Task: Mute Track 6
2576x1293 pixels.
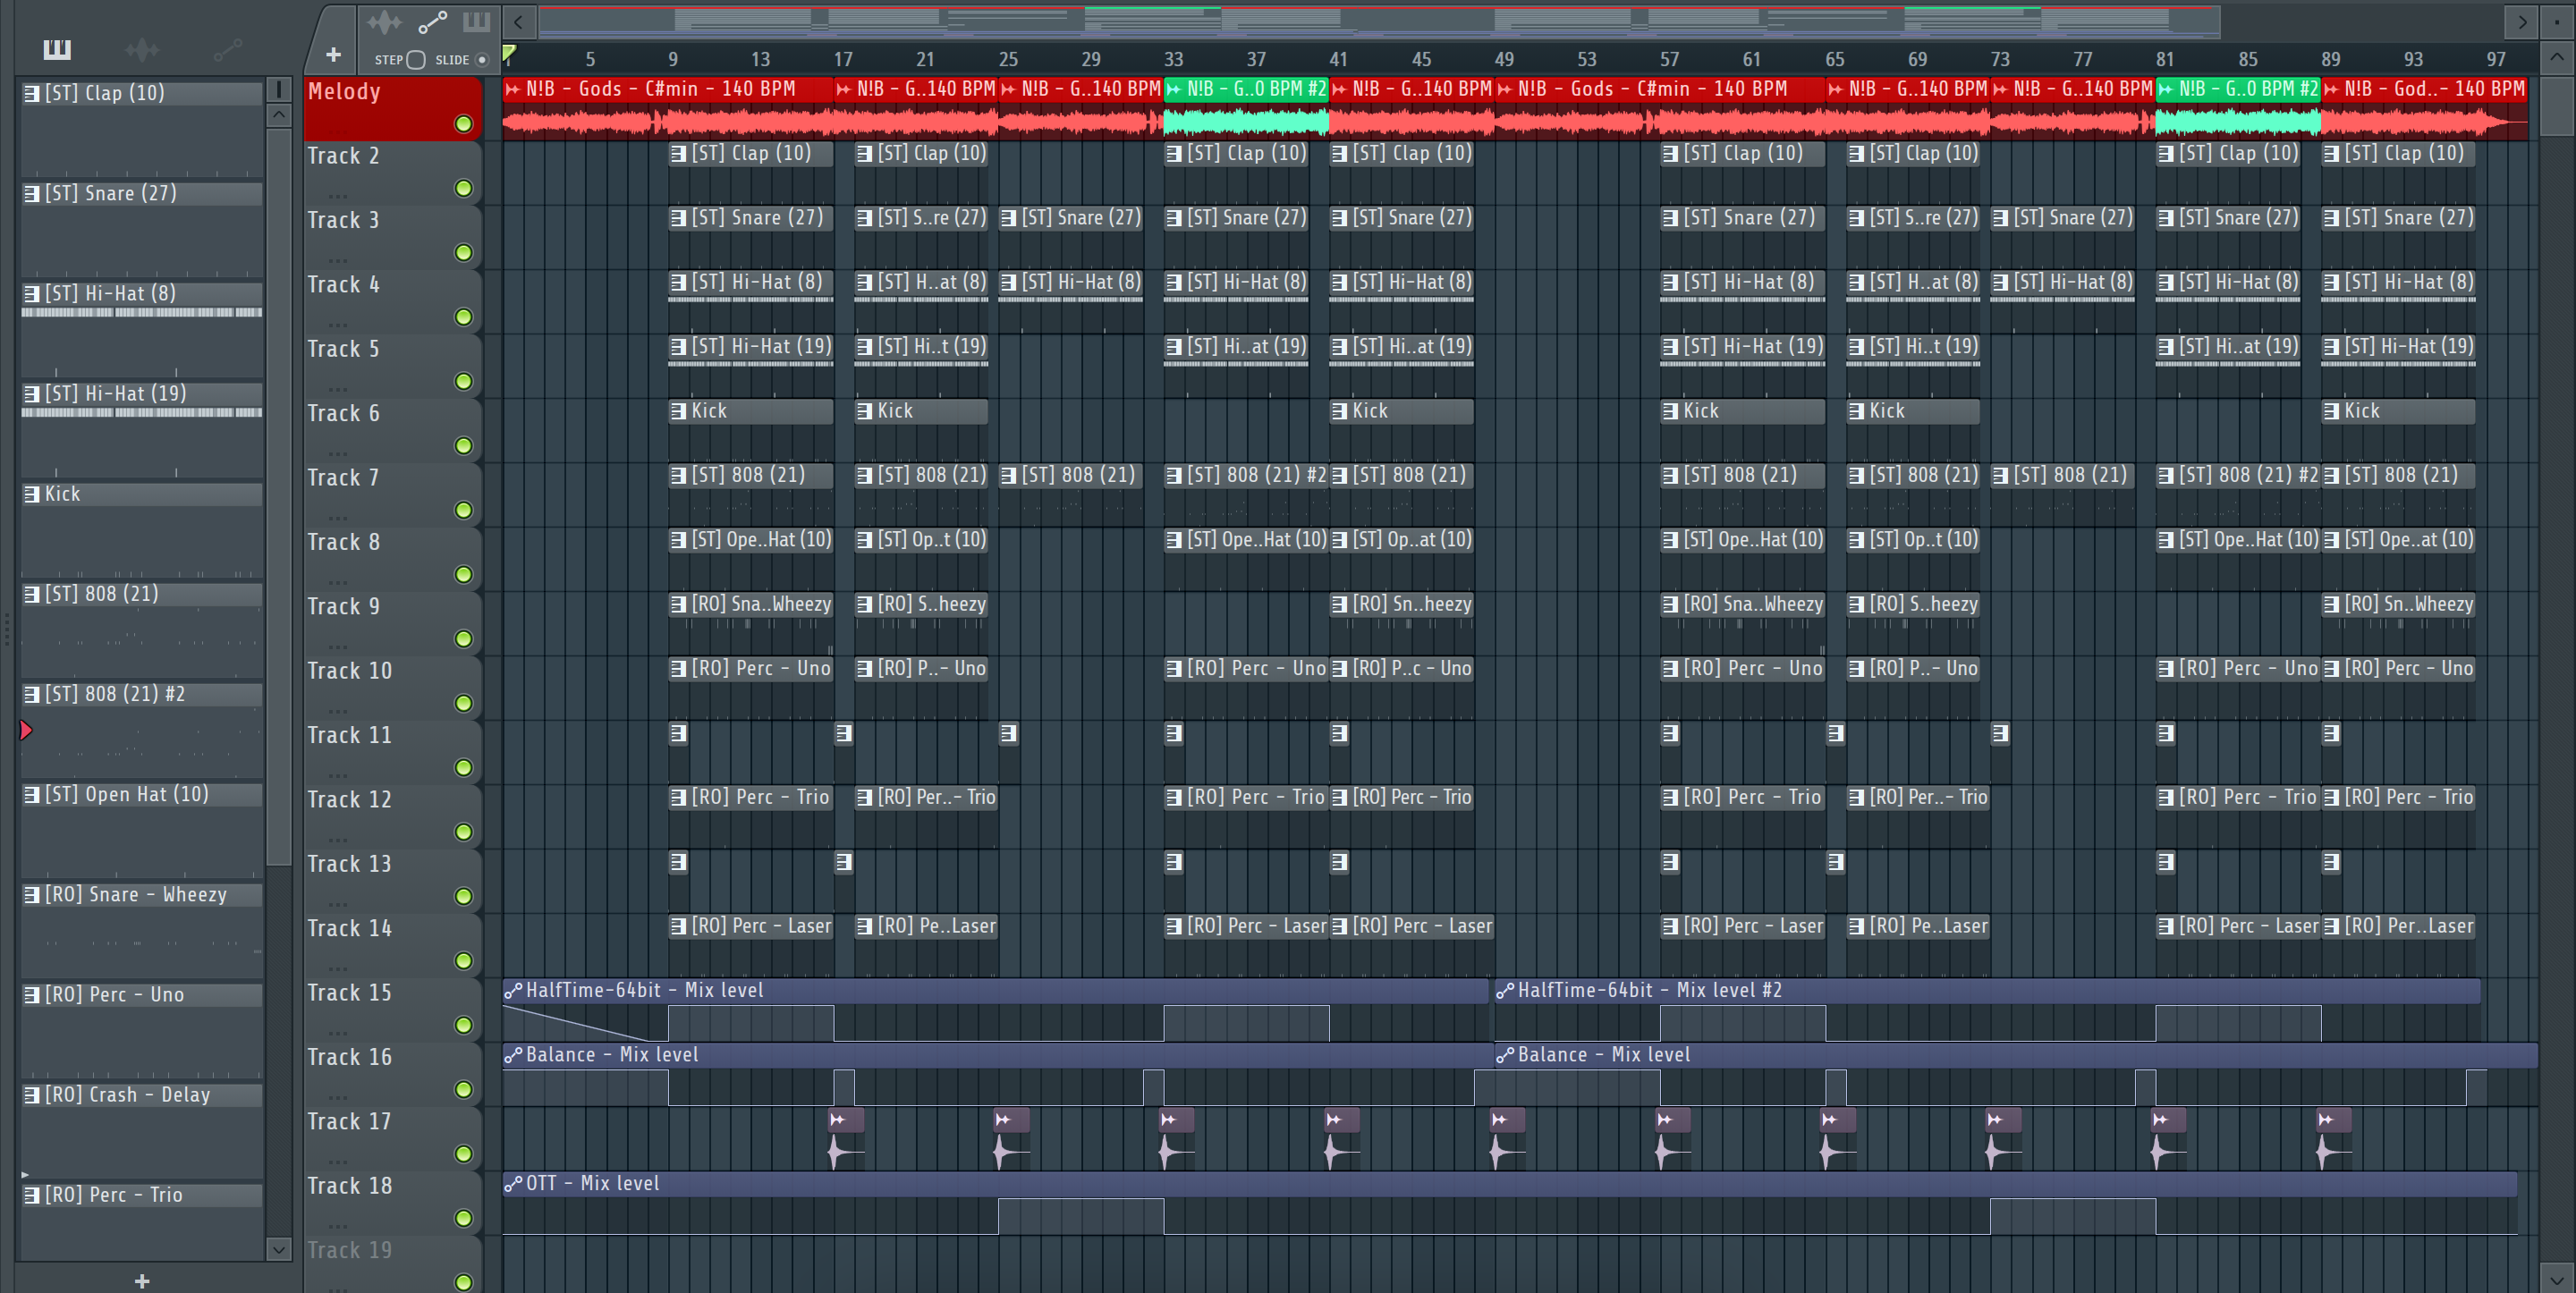Action: 463,446
